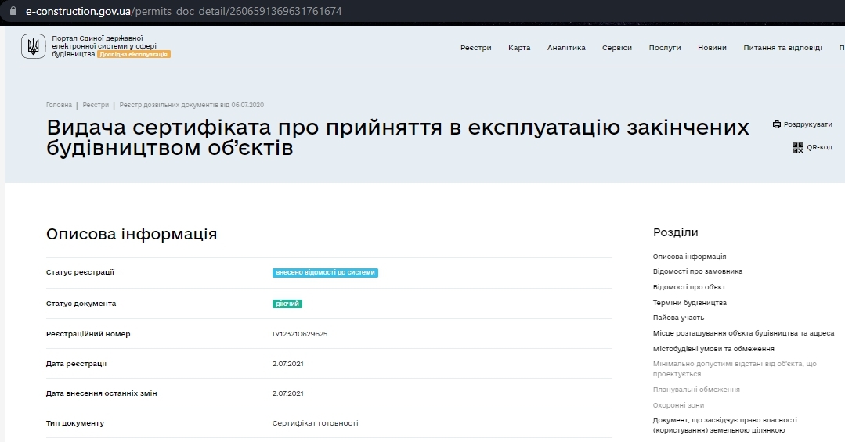Click Охоронні зони sidebar entry

coord(678,405)
